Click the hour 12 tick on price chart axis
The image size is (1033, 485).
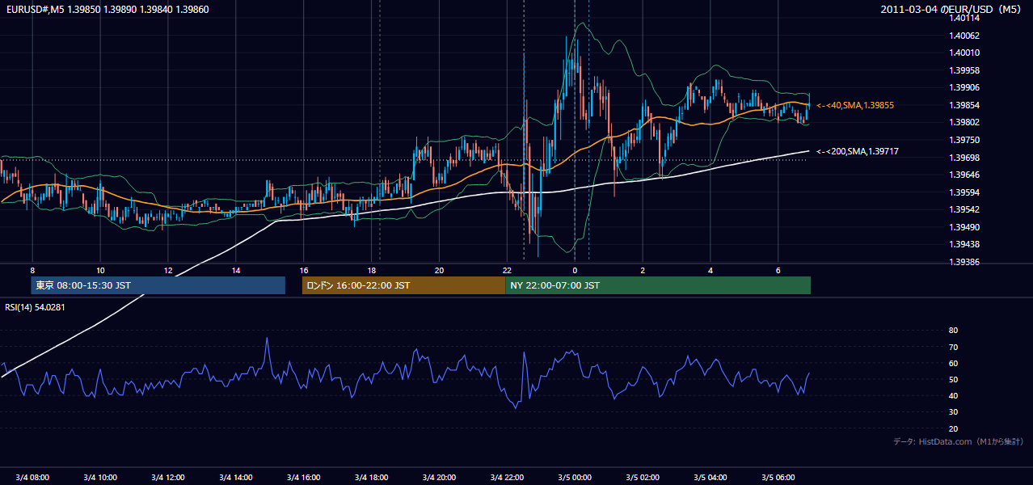[168, 270]
